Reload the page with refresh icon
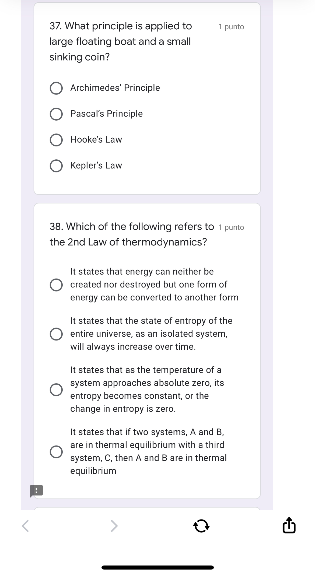315x576 pixels. (x=201, y=526)
